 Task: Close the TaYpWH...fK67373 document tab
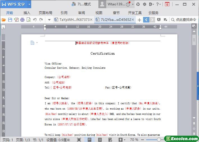point(91,20)
